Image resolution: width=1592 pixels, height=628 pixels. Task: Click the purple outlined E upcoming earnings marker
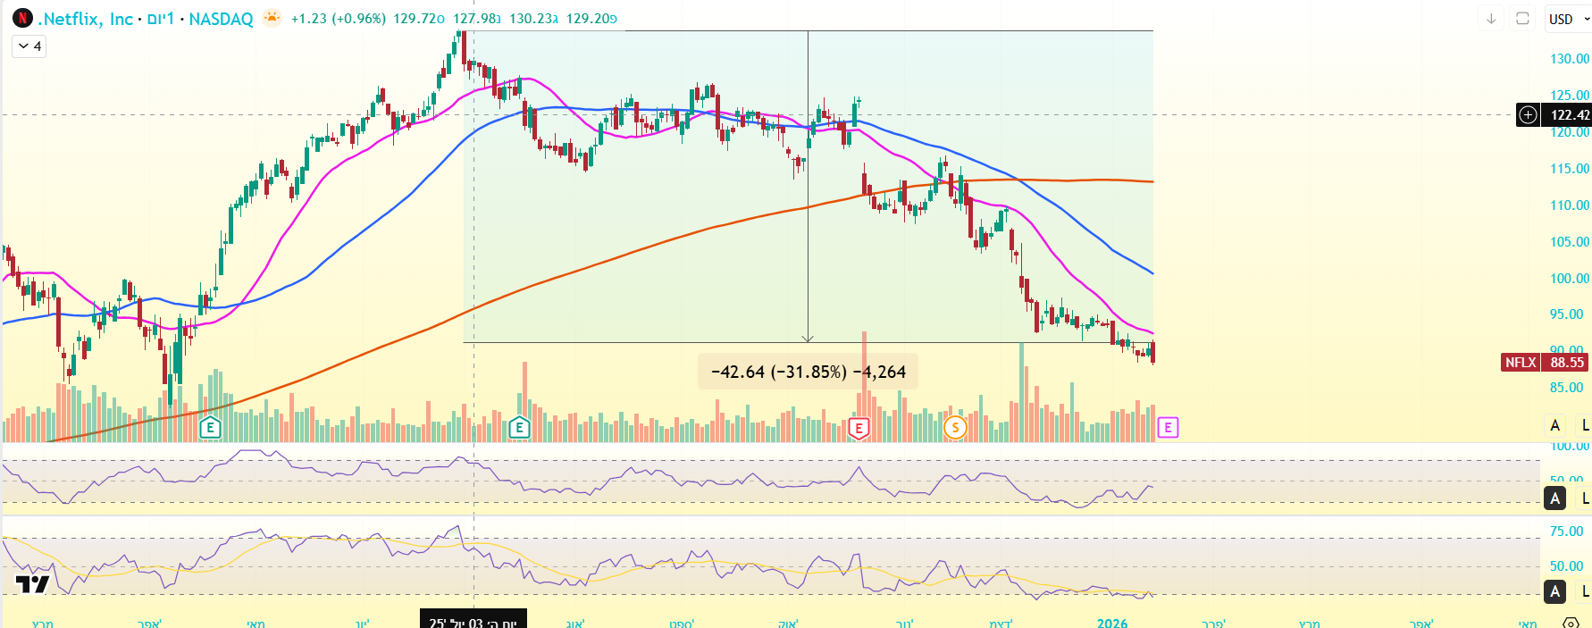[x=1168, y=428]
